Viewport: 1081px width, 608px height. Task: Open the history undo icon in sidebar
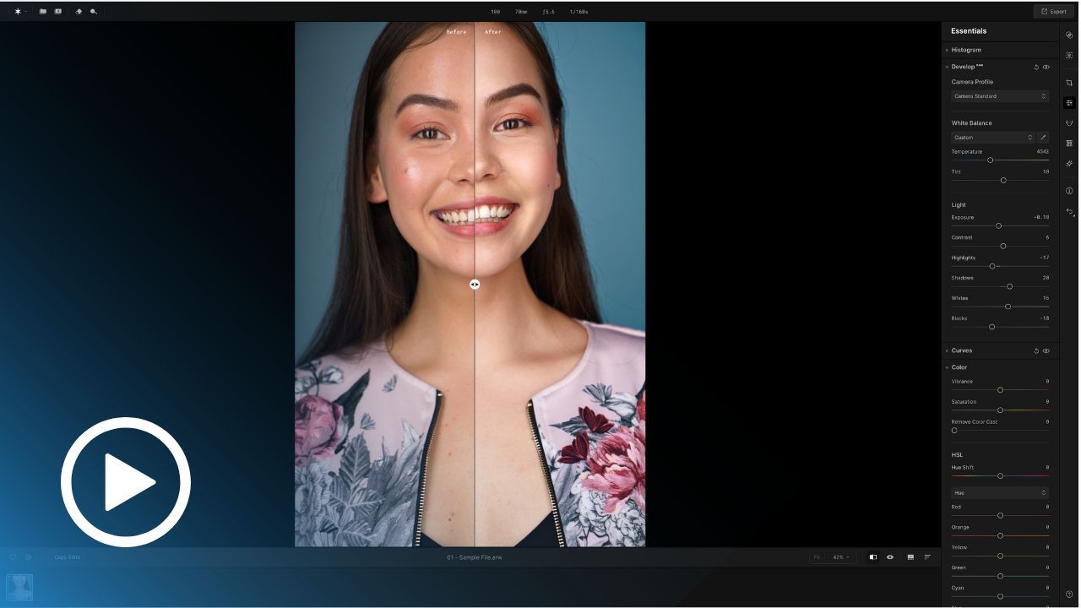[1069, 211]
